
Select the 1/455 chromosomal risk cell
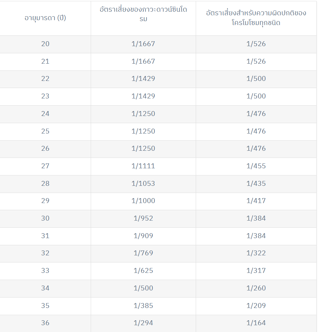[256, 166]
